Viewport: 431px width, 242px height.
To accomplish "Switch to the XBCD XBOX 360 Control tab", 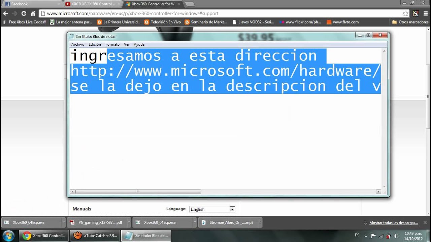I will (x=93, y=4).
